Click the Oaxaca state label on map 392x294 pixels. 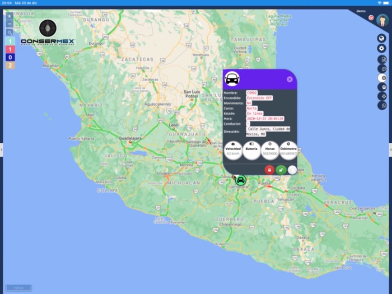[x=304, y=249]
